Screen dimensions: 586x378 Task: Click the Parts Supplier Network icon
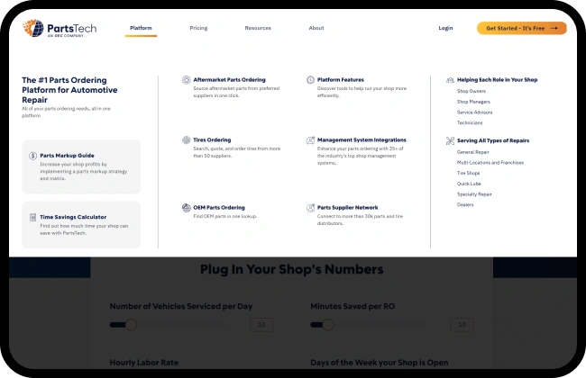[310, 208]
